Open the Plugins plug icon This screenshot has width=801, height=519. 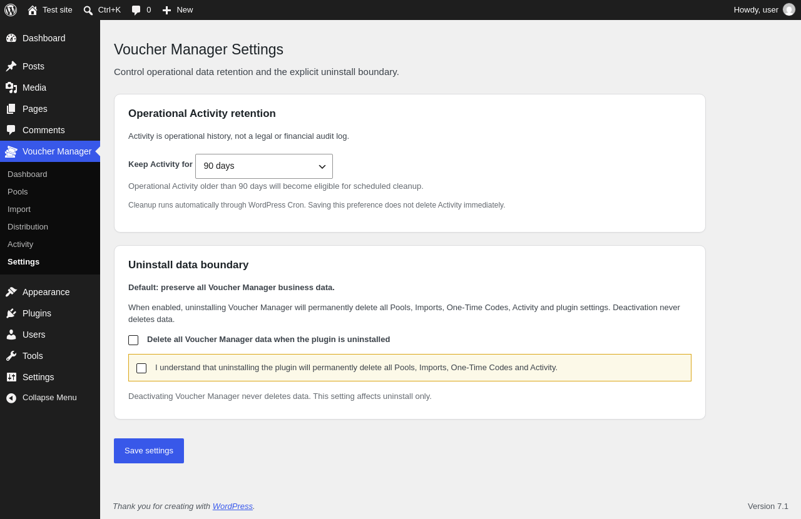pyautogui.click(x=11, y=313)
